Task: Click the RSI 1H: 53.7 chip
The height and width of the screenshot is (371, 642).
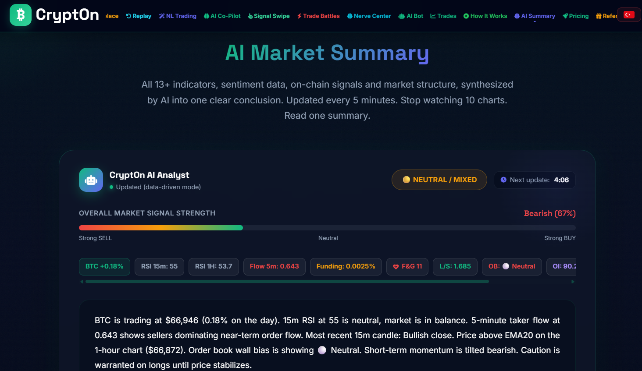Action: point(214,266)
